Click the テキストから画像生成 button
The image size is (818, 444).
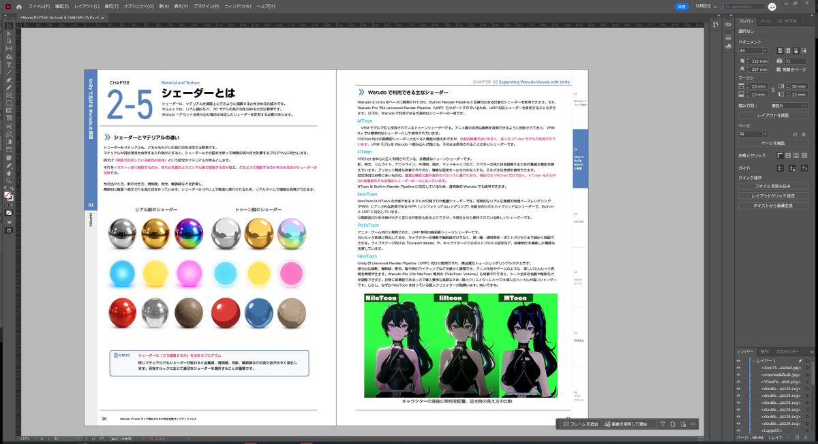[x=773, y=206]
